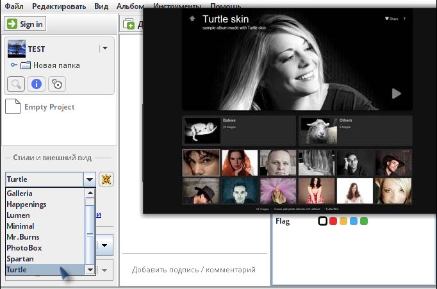Click the orange-haired woman thumbnail

click(240, 163)
